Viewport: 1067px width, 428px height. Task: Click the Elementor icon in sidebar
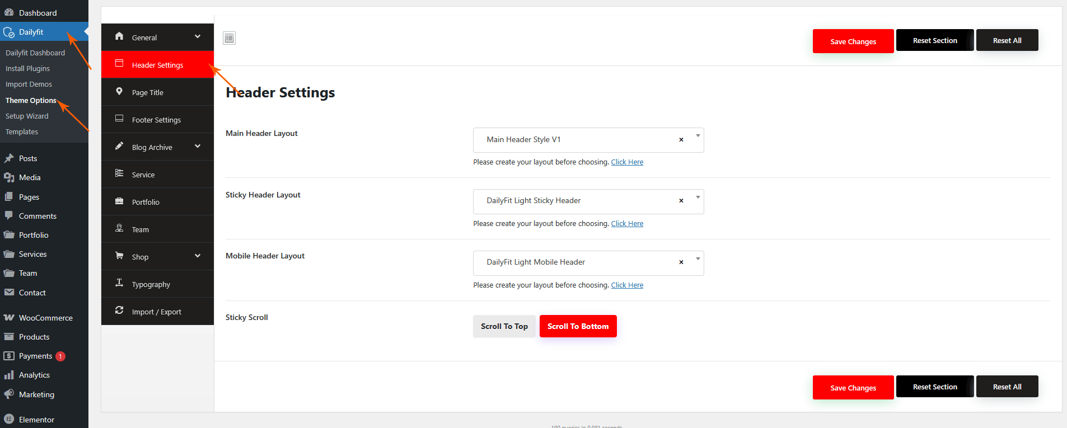[9, 420]
